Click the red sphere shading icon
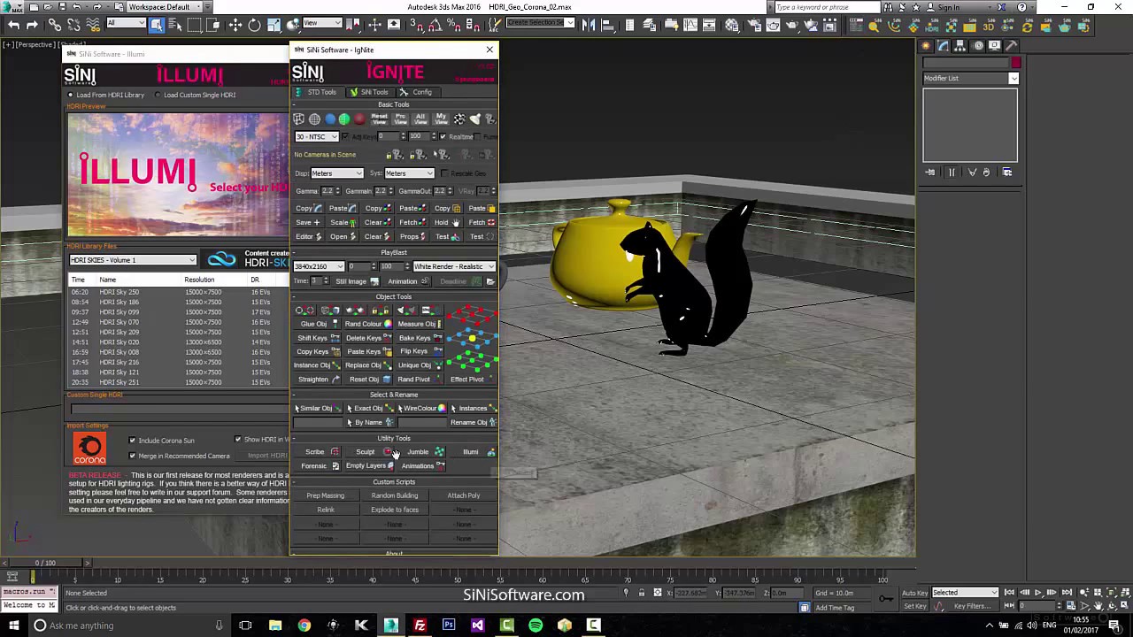The width and height of the screenshot is (1133, 637). pyautogui.click(x=359, y=119)
